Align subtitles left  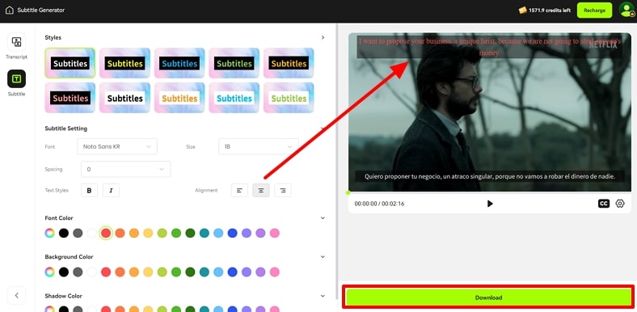click(240, 190)
